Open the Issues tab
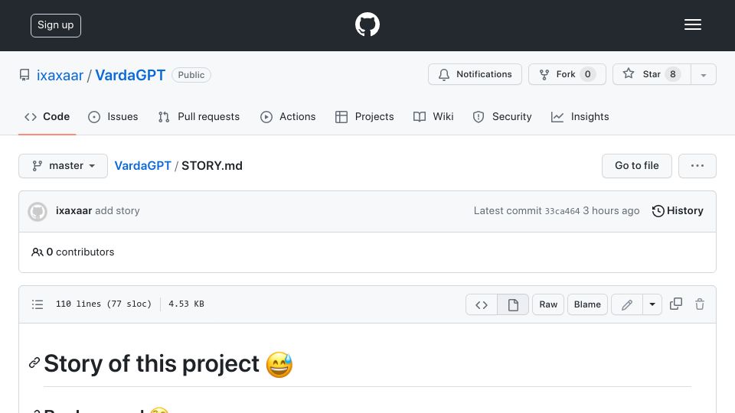Viewport: 735px width, 413px height. tap(113, 116)
